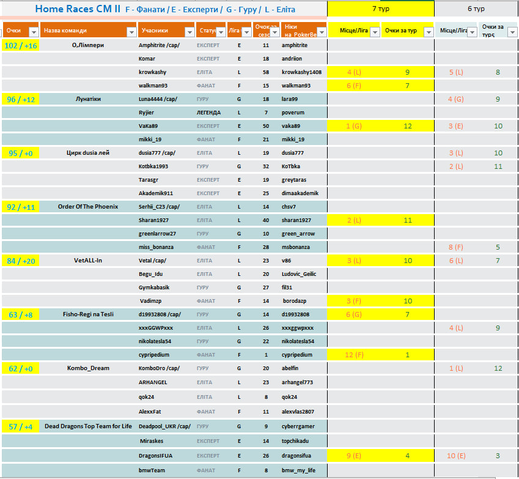Viewport: 519px width, 479px height.
Task: Open the Статус column filter dropdown
Action: (x=221, y=32)
